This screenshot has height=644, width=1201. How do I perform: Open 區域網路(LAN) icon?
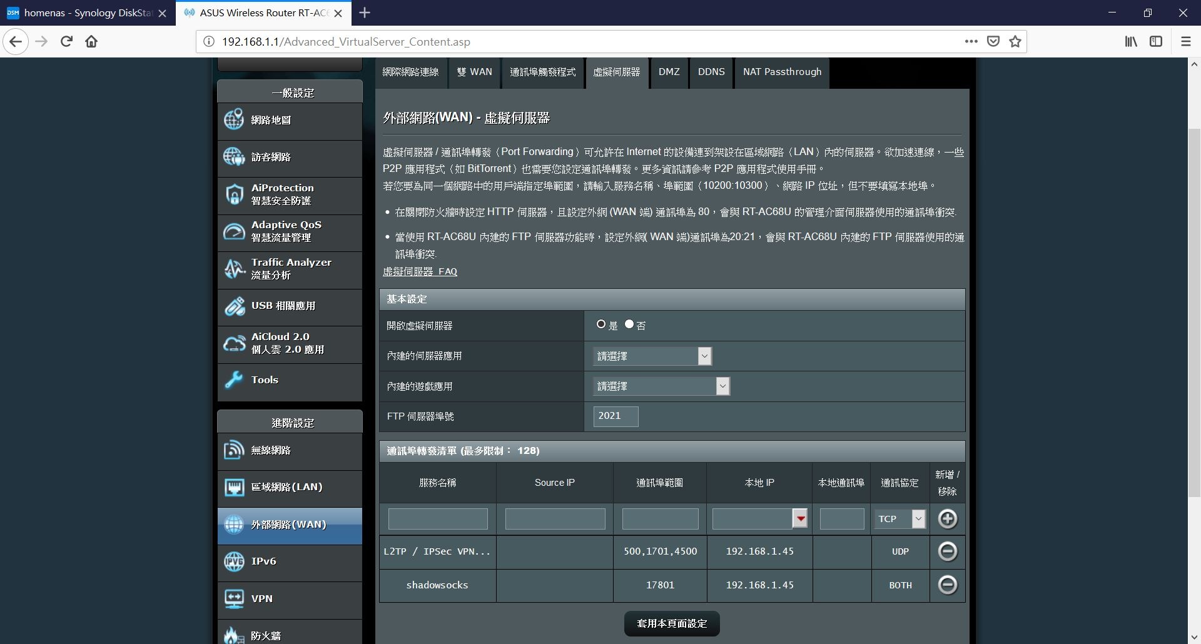(x=234, y=487)
